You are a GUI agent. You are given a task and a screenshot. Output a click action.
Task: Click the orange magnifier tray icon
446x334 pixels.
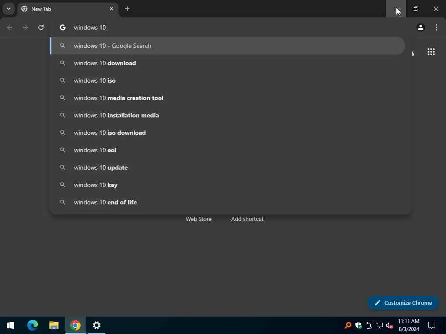[348, 325]
